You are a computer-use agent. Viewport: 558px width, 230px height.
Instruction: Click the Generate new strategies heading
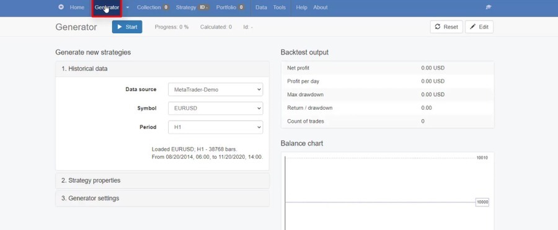(93, 52)
